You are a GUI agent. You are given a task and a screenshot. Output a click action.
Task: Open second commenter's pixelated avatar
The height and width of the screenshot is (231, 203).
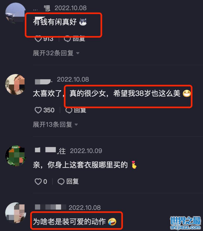pos(15,84)
